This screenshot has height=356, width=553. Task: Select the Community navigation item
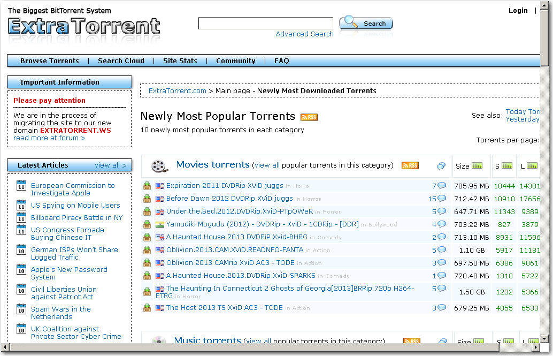235,60
